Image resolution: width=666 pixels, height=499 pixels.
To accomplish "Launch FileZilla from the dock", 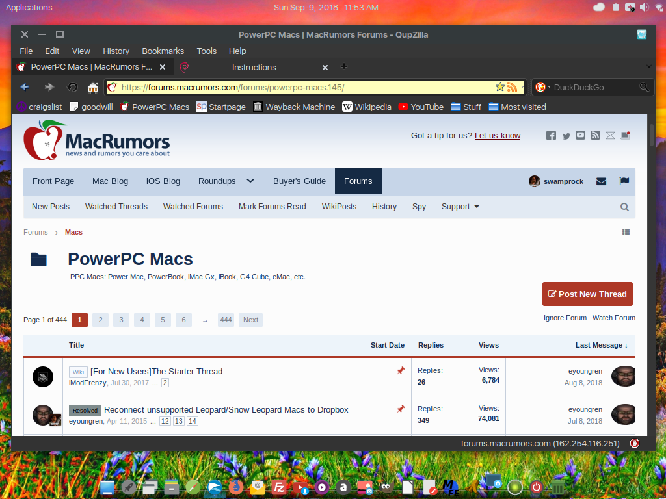I will click(279, 487).
